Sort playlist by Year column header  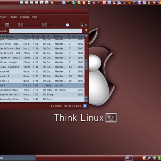coord(80,36)
